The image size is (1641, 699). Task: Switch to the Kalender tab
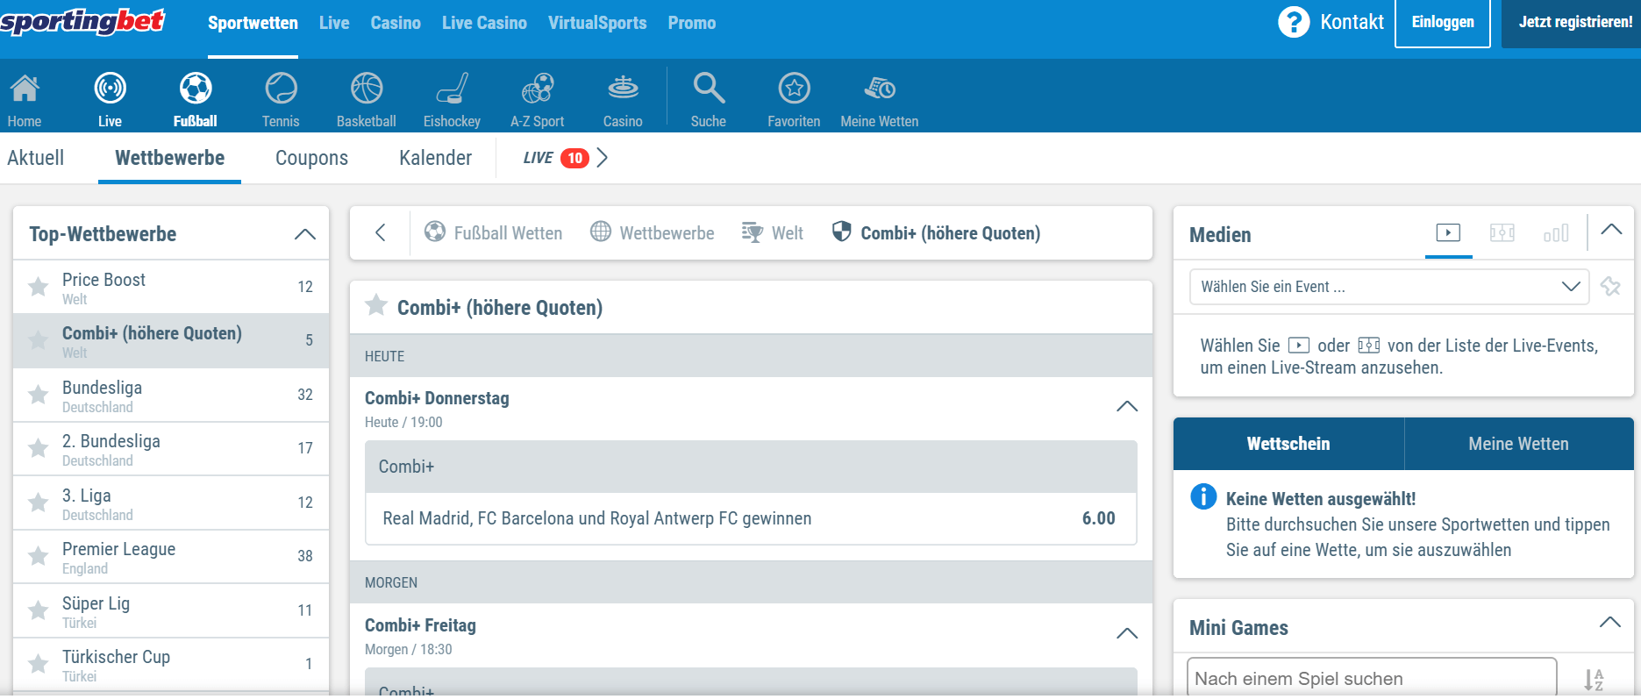(x=436, y=158)
